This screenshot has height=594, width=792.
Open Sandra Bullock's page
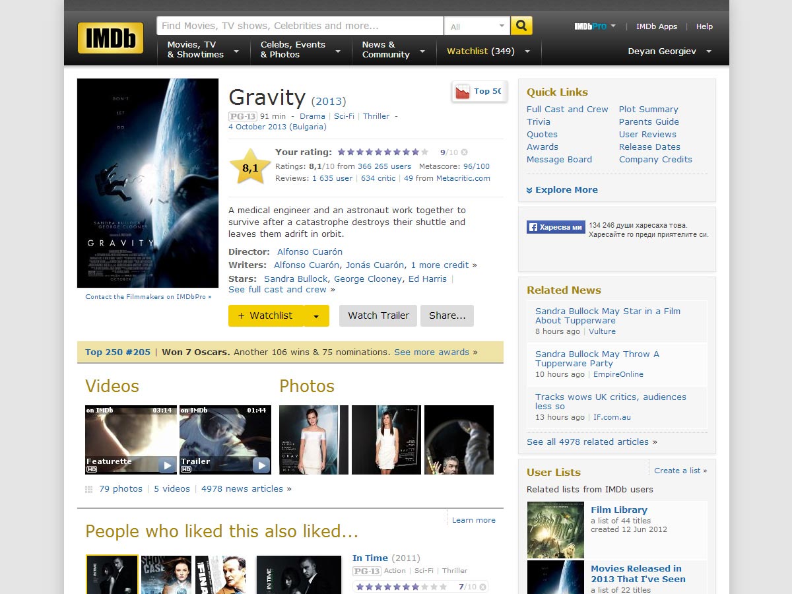coord(296,279)
